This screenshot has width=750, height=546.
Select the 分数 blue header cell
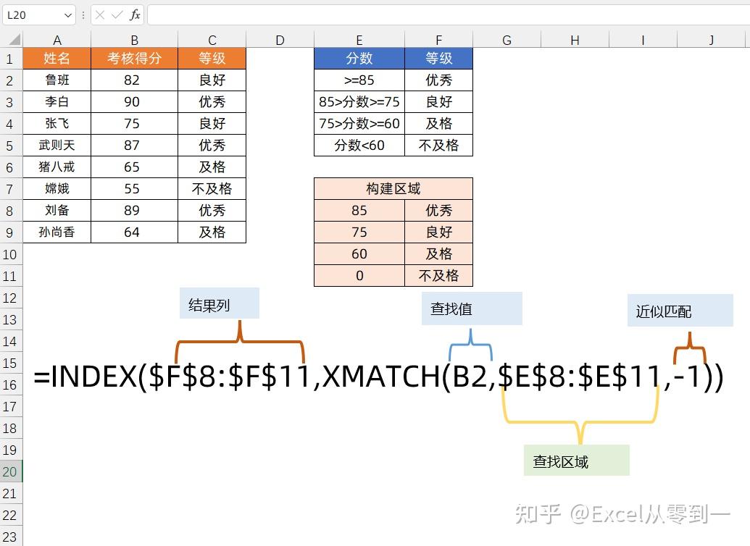click(x=359, y=58)
